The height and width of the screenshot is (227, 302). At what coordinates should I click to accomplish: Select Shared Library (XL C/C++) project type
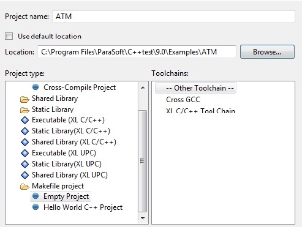point(74,142)
